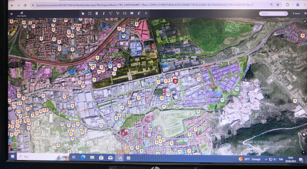Select the info (i) query tool
This screenshot has width=307, height=169.
point(104,13)
